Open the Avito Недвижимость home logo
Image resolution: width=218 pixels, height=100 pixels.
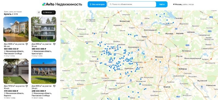(x=62, y=4)
